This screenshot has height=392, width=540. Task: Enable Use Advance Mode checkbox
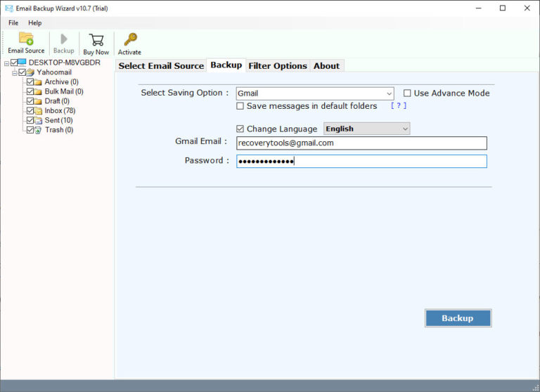[407, 93]
